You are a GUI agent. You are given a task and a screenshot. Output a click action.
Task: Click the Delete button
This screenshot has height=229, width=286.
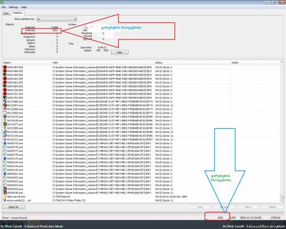(272, 207)
